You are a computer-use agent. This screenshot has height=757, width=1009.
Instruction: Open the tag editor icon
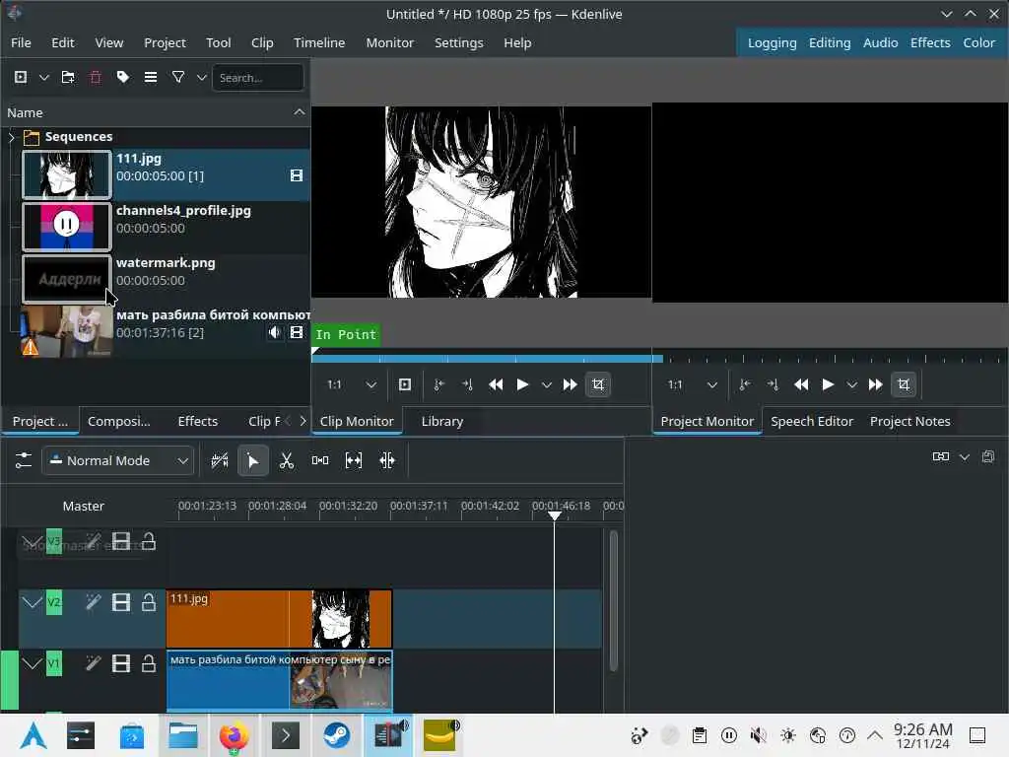[x=123, y=77]
